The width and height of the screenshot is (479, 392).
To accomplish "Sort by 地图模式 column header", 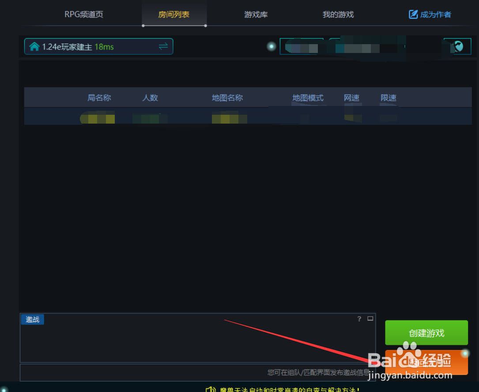I will 308,98.
